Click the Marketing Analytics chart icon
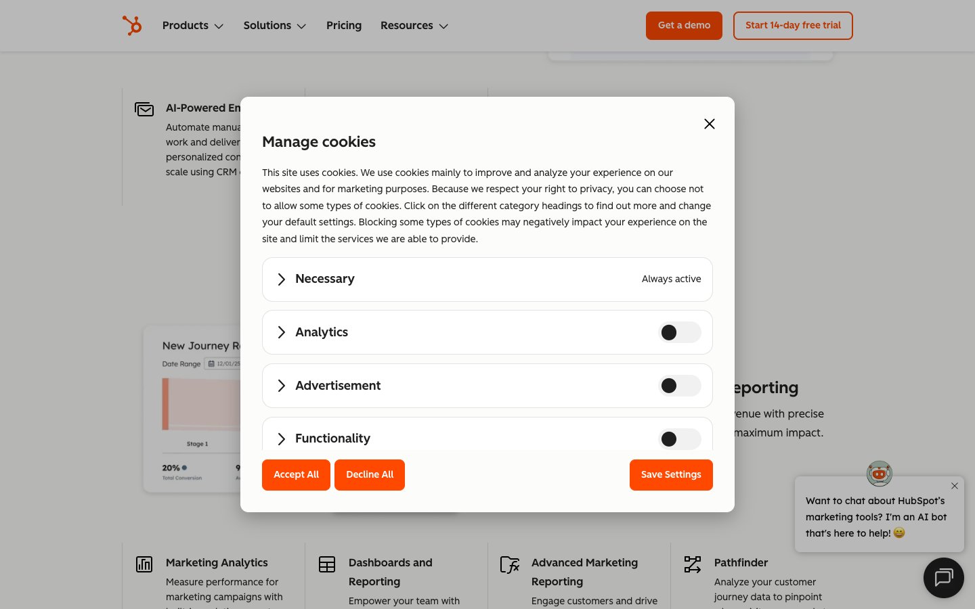This screenshot has width=975, height=609. [x=144, y=564]
